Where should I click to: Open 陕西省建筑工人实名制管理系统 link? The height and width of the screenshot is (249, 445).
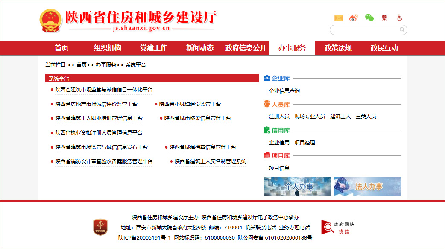pyautogui.click(x=210, y=161)
